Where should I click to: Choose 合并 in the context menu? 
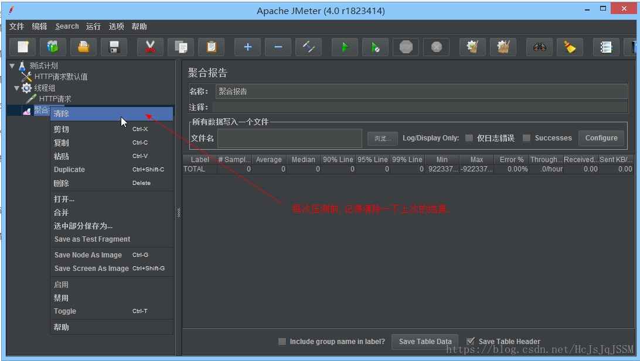click(x=111, y=212)
